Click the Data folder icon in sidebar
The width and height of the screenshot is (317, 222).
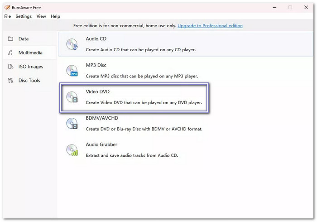[x=10, y=39]
